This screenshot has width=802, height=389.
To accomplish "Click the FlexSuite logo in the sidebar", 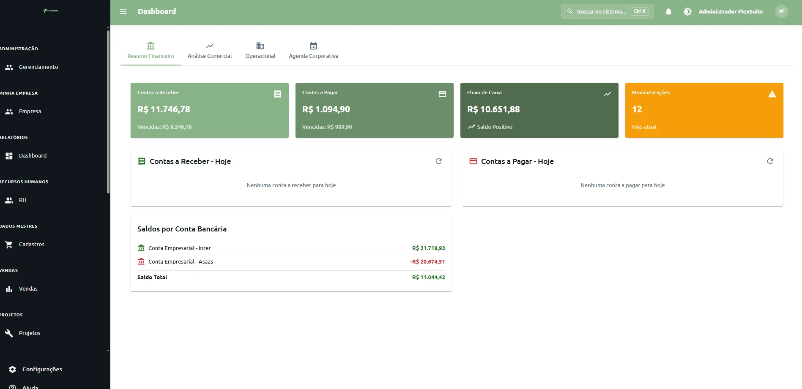I will [51, 11].
